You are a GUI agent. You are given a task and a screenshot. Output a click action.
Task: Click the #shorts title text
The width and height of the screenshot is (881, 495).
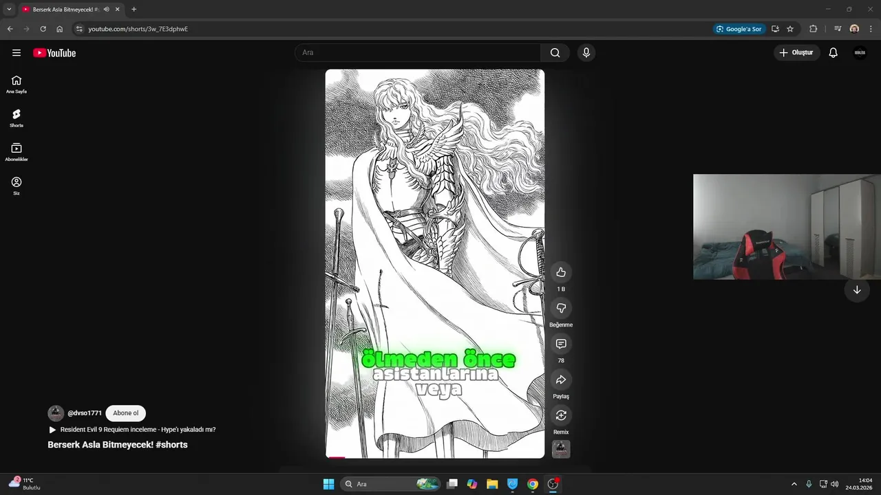(x=171, y=445)
